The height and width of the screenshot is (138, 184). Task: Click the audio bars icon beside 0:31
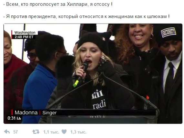point(19,118)
